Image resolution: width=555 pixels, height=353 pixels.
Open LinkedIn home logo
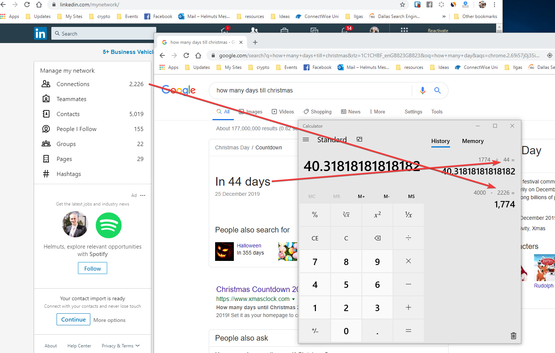40,34
